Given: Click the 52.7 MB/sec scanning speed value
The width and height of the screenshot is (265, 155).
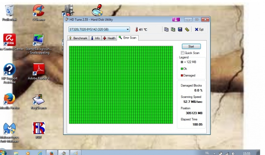Looking at the screenshot, I should click(193, 102).
